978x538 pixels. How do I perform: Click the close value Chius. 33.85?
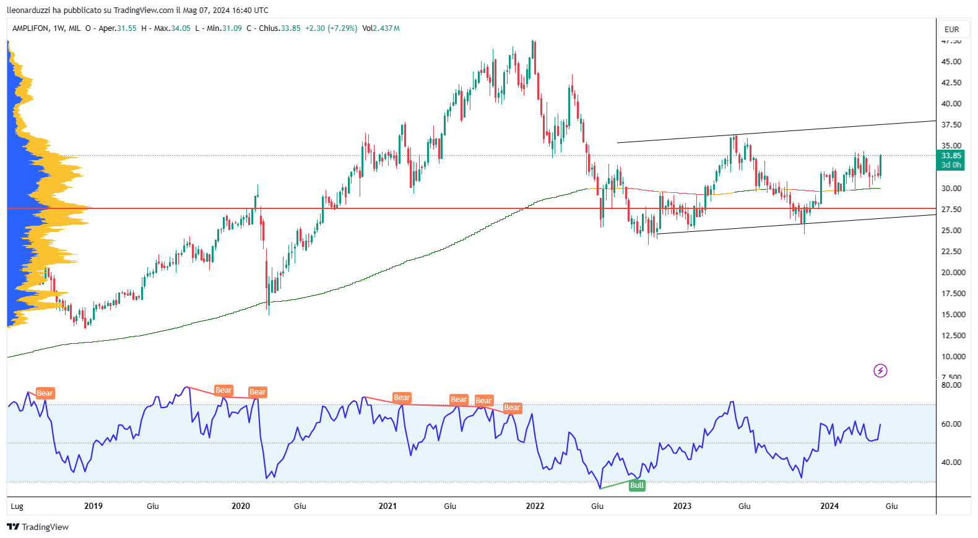pyautogui.click(x=274, y=28)
